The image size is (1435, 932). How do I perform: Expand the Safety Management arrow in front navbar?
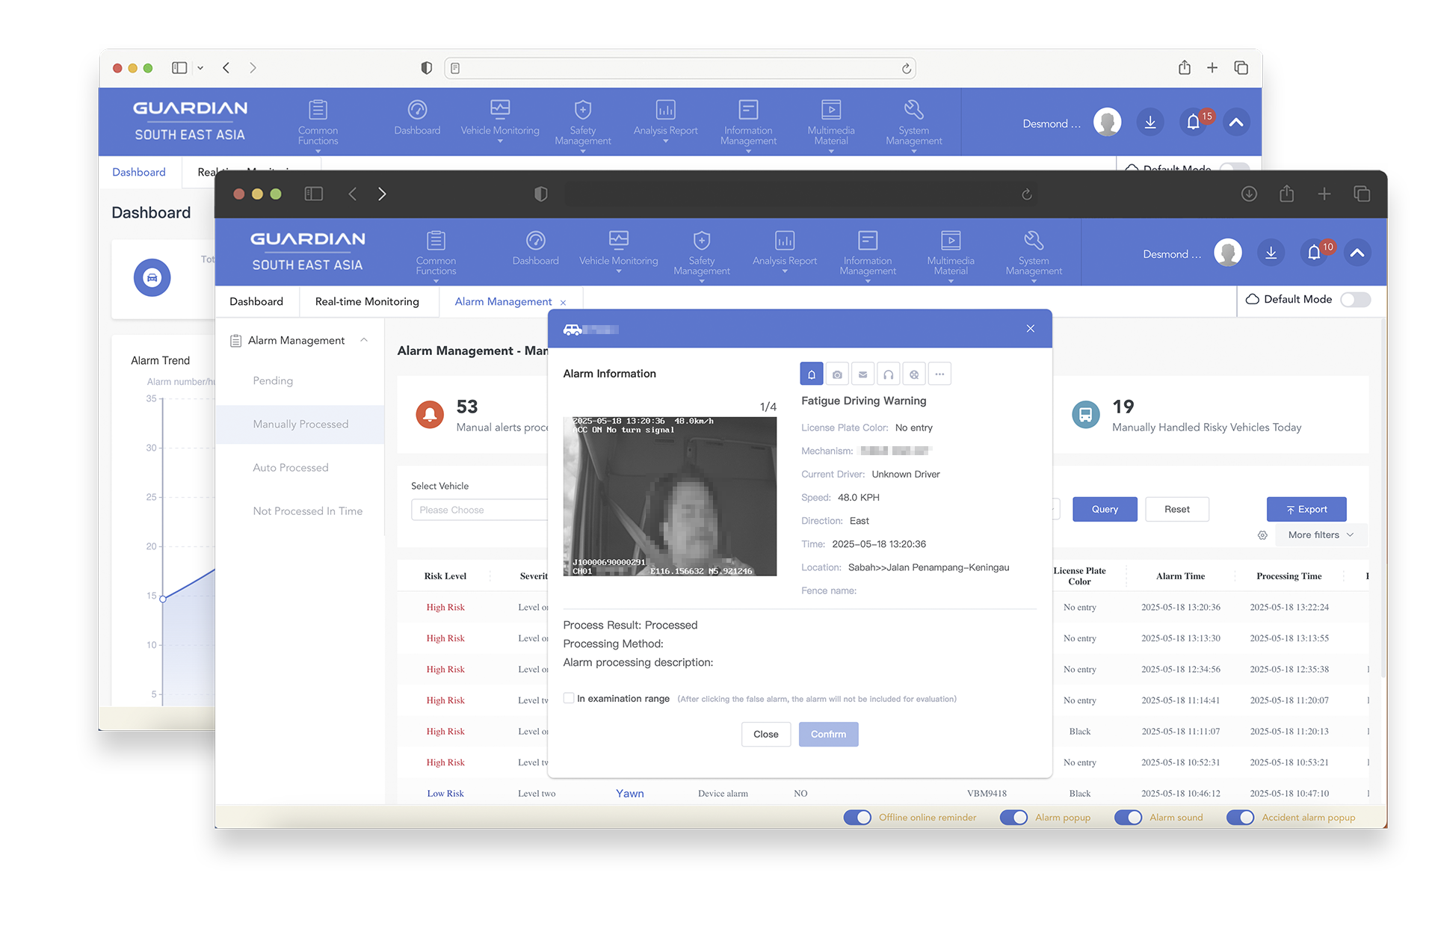coord(701,281)
